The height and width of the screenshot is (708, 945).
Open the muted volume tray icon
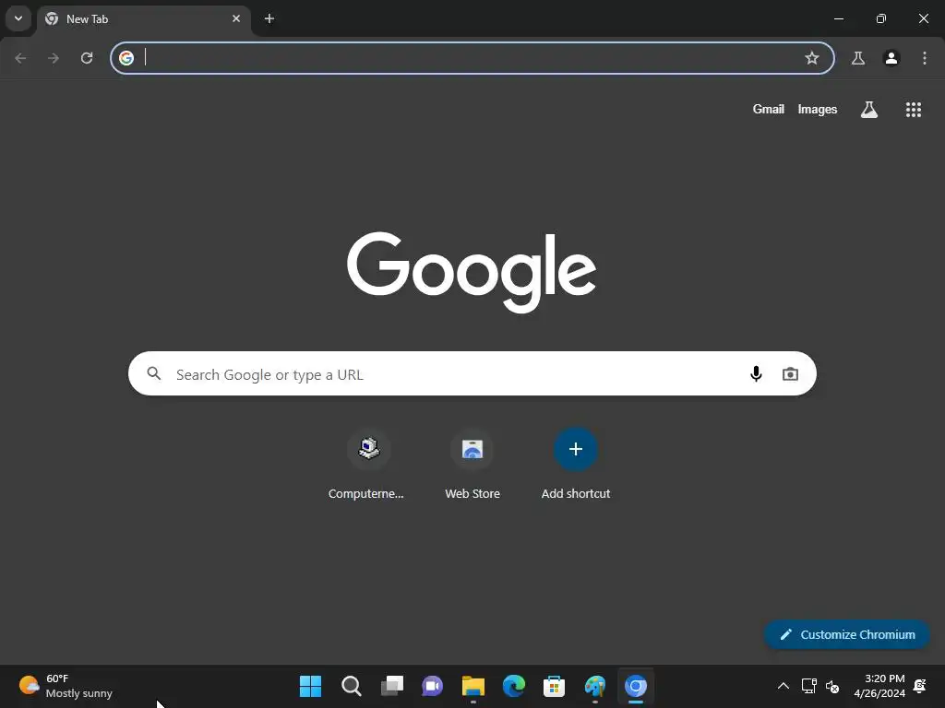pos(832,686)
